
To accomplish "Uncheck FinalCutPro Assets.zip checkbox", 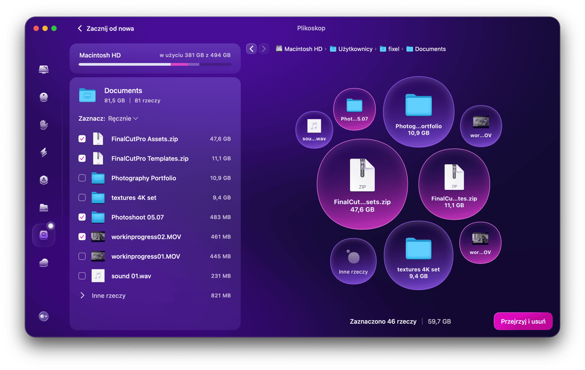I will tap(82, 139).
